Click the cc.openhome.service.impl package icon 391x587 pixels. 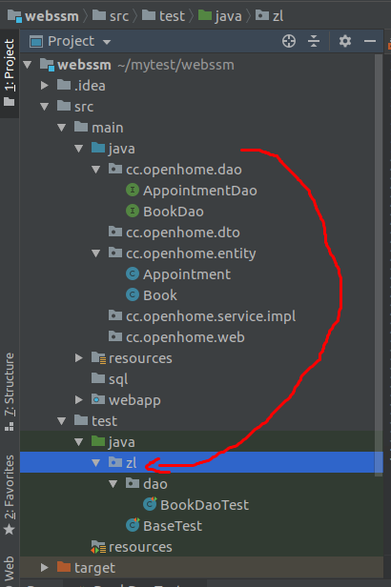[115, 315]
